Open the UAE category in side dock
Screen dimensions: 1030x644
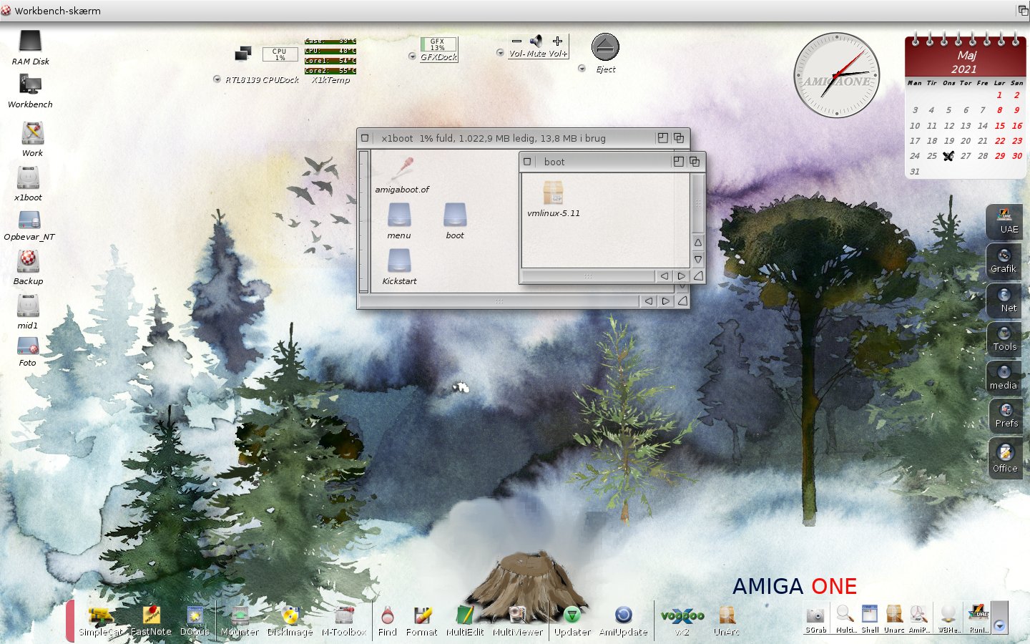[1005, 220]
